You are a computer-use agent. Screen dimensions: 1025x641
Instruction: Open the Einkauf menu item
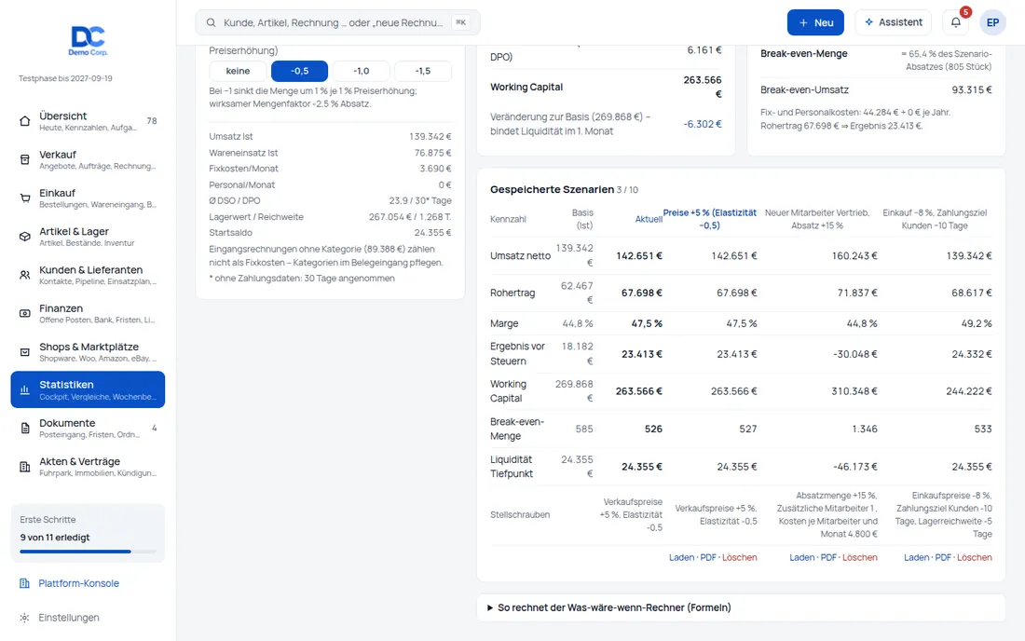pos(88,198)
